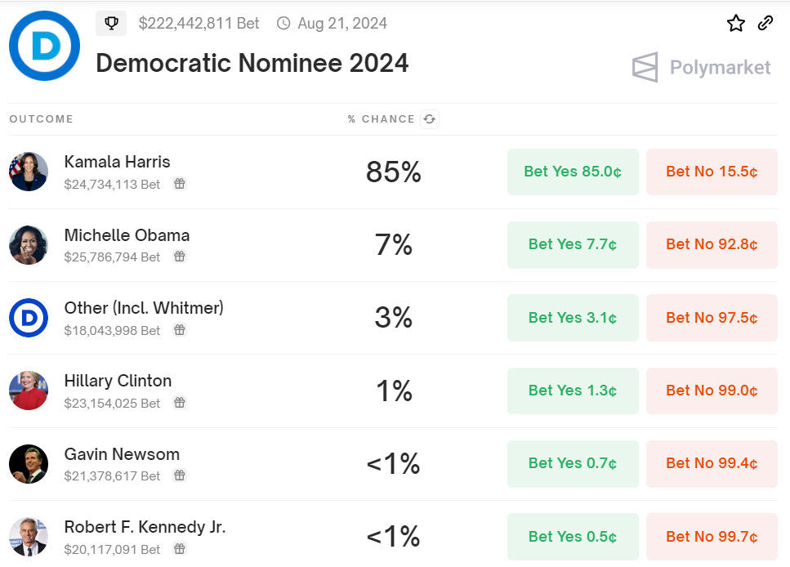790x567 pixels.
Task: Bet No on Michelle Obama at 92.8¢
Action: 712,244
